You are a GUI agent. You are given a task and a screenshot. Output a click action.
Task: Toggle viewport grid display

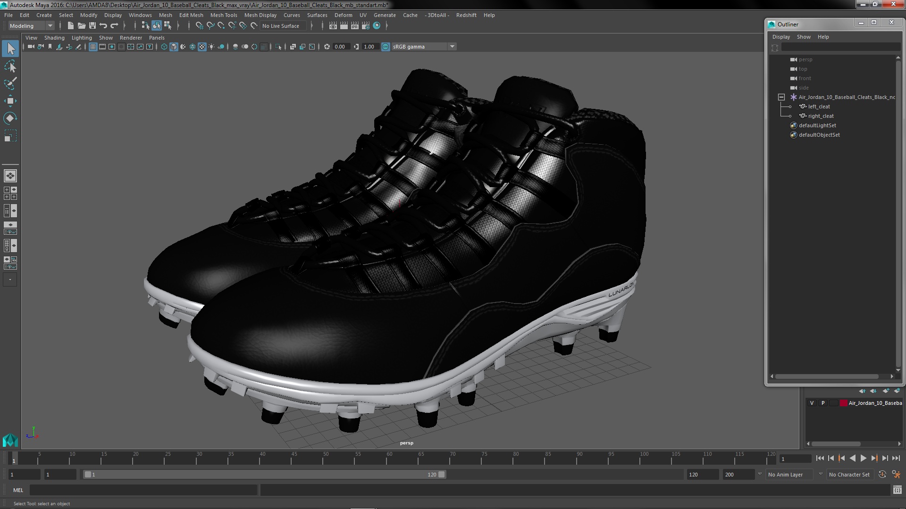click(x=93, y=47)
